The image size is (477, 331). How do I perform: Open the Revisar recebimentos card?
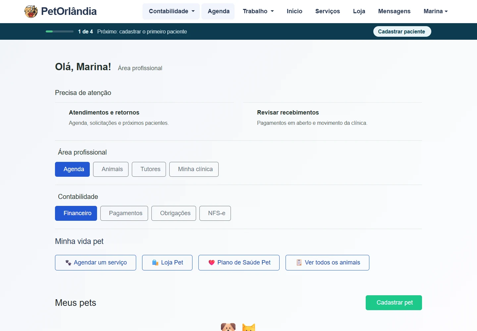[x=333, y=118]
